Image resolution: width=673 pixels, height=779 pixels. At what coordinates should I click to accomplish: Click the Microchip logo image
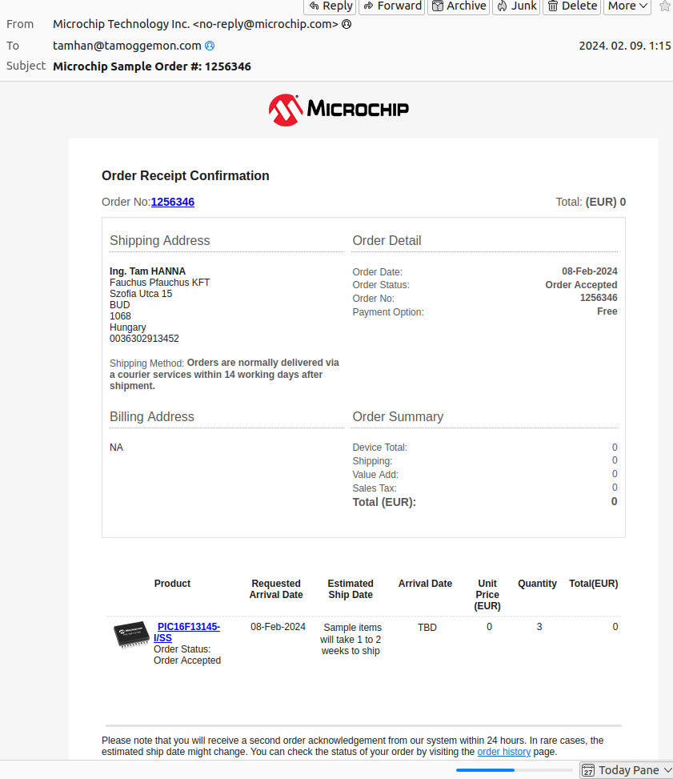click(339, 110)
